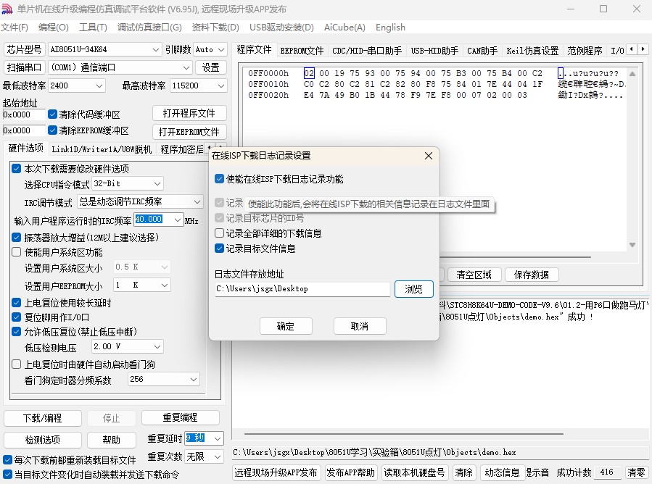Click 远程现场升级APP发布 button

tap(276, 472)
